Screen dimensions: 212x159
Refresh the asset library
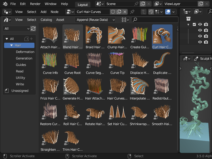point(33,29)
